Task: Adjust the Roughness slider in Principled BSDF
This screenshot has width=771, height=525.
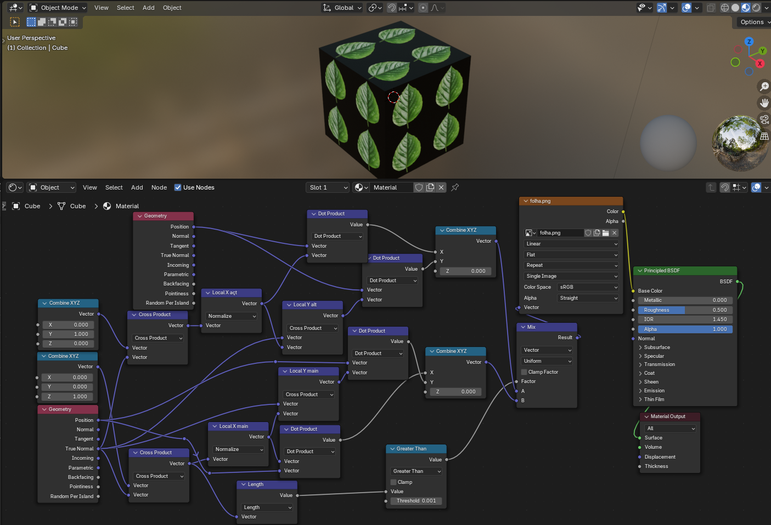Action: click(685, 310)
